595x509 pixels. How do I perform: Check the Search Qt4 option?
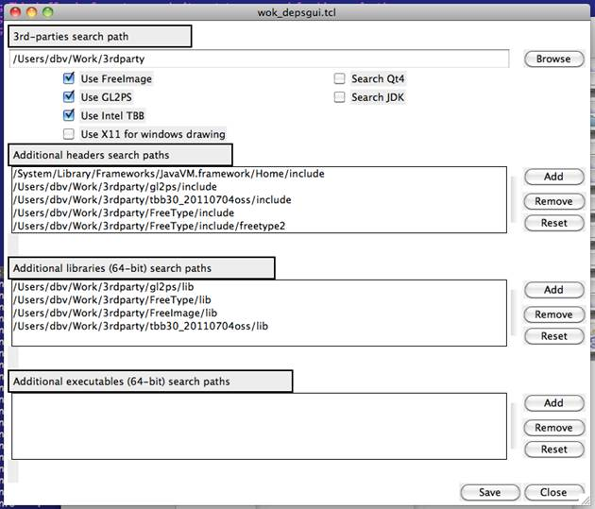coord(340,79)
